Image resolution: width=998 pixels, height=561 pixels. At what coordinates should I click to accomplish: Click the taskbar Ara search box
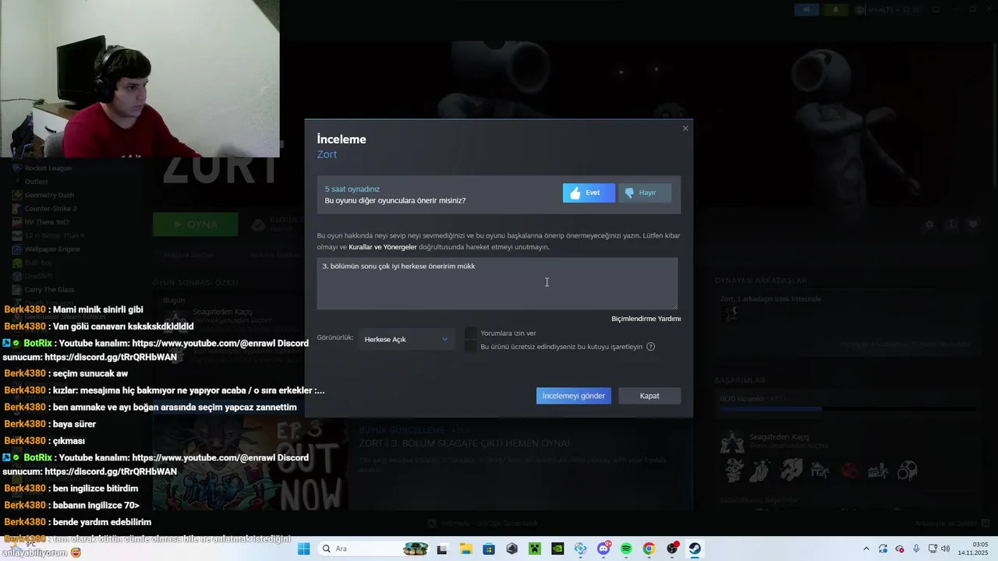374,549
